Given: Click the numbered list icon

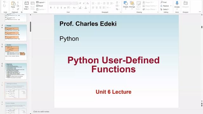Looking at the screenshot, I should click(x=99, y=3).
